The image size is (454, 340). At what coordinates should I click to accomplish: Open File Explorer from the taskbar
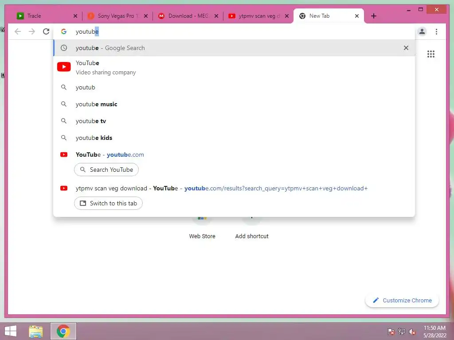(36, 331)
